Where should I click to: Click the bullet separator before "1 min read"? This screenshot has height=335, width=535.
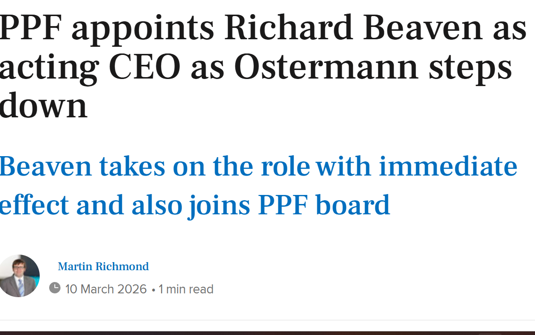coord(154,289)
